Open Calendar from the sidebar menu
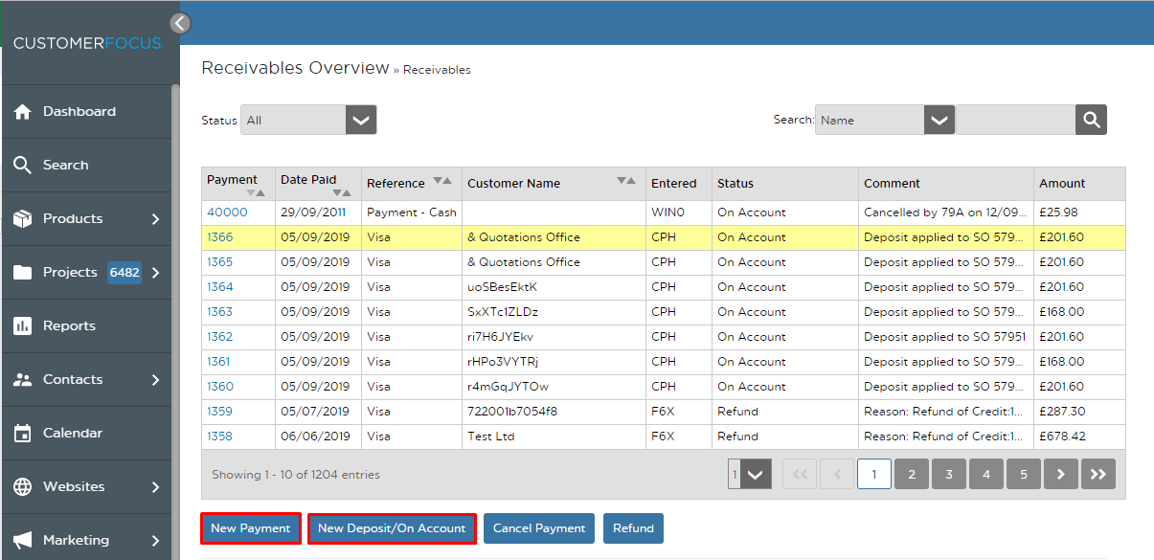Screen dimensions: 1154x560 (x=86, y=433)
